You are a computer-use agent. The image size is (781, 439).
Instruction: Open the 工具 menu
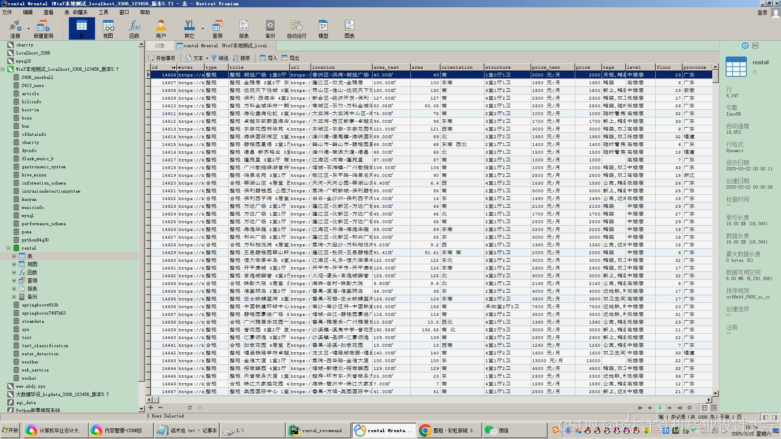coord(103,12)
